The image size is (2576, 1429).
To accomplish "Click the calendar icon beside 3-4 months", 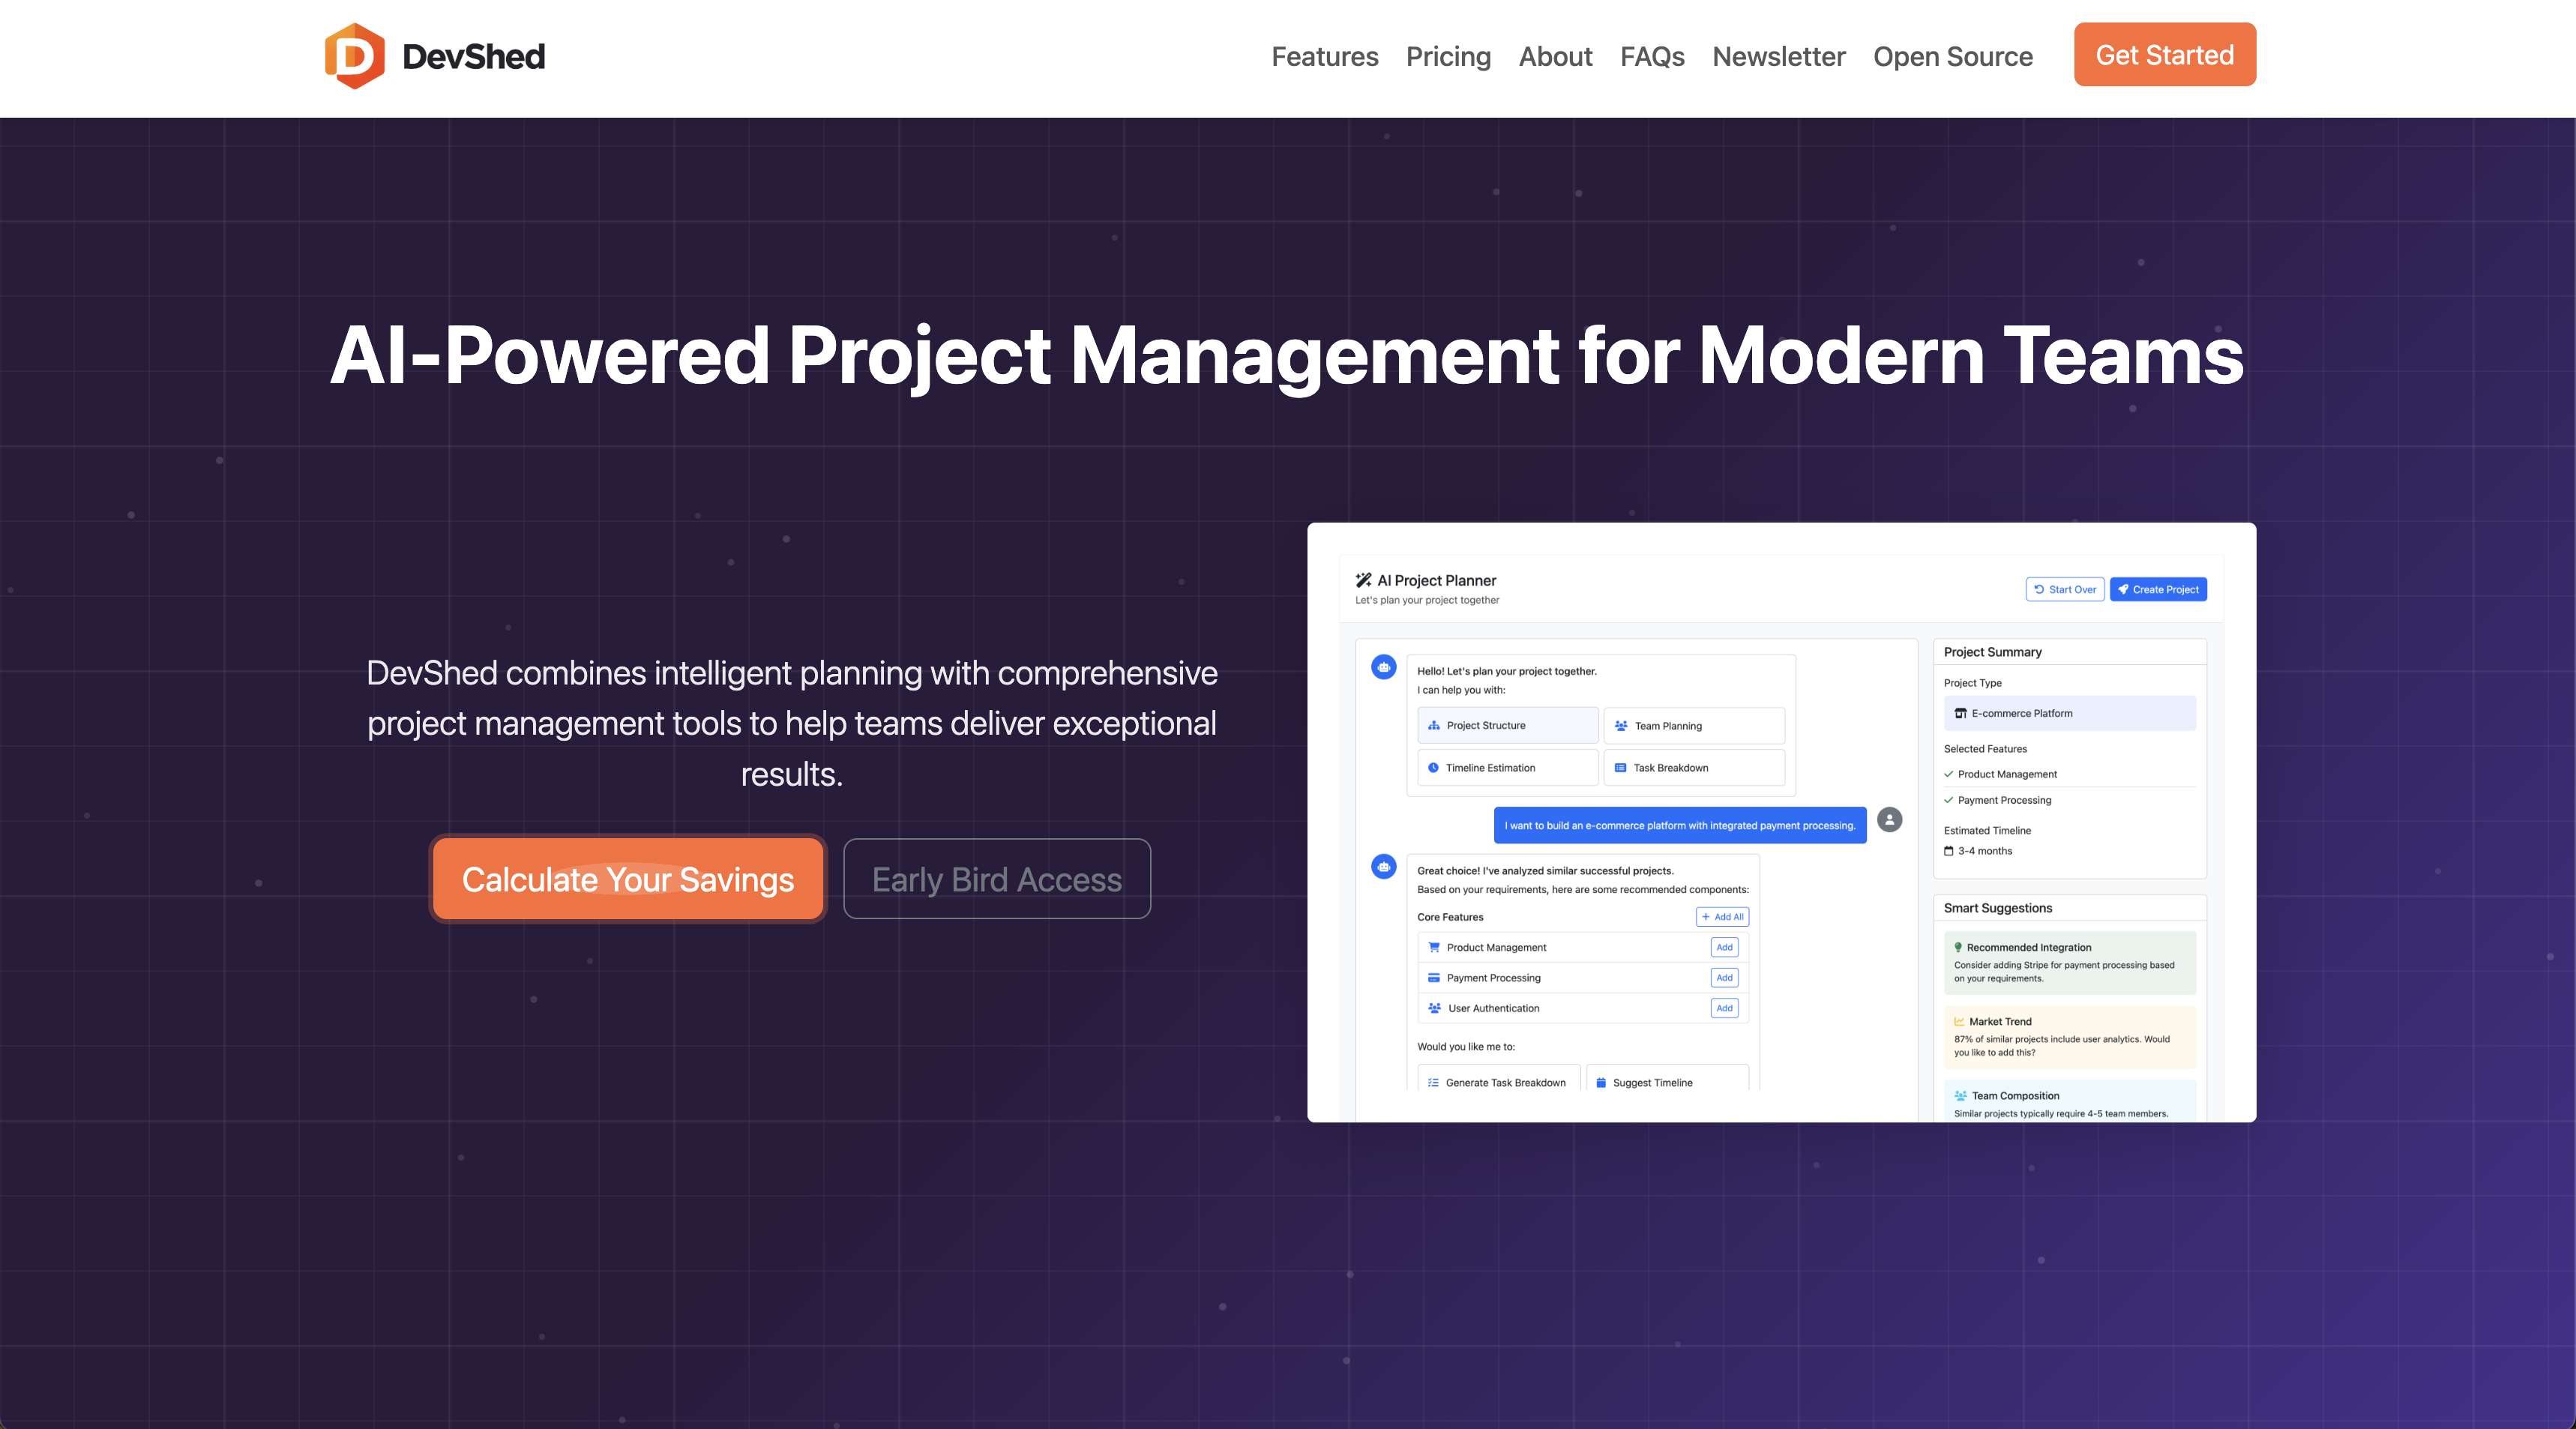I will [x=1950, y=851].
